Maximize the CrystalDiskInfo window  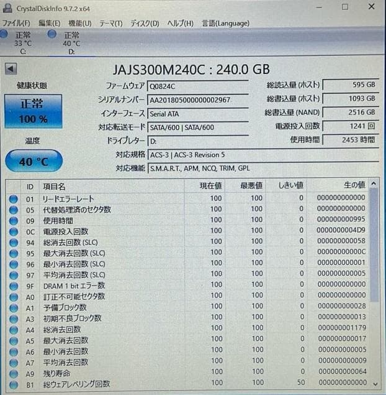[x=345, y=7]
